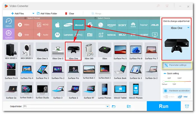Choose the Amazon device brand
This screenshot has width=196, height=114.
[111, 25]
